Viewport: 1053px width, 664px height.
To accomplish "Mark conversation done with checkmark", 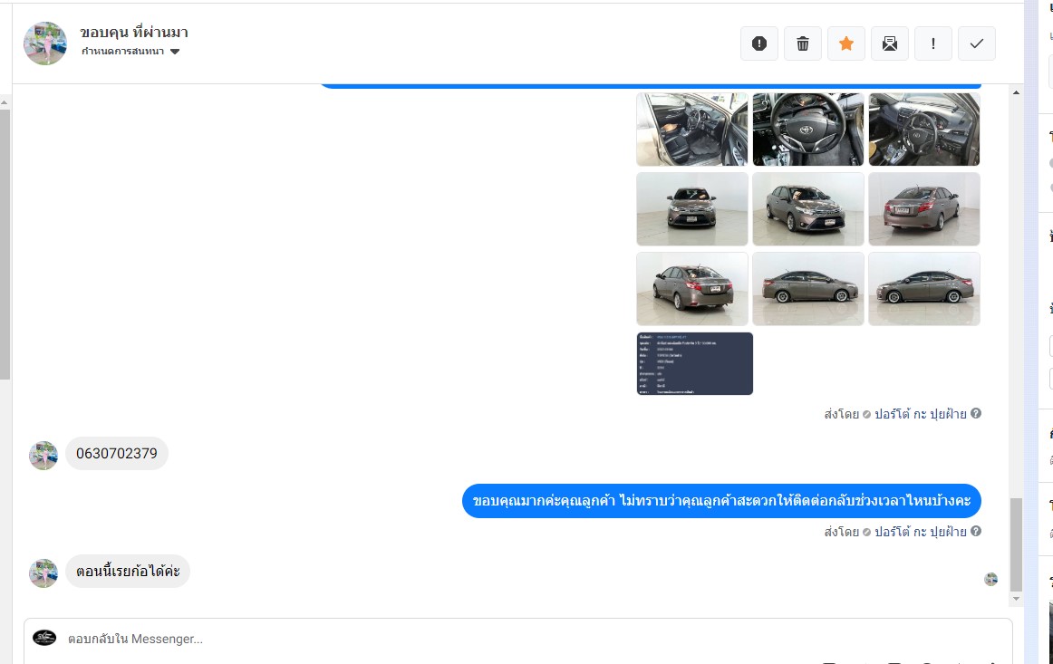I will coord(977,43).
